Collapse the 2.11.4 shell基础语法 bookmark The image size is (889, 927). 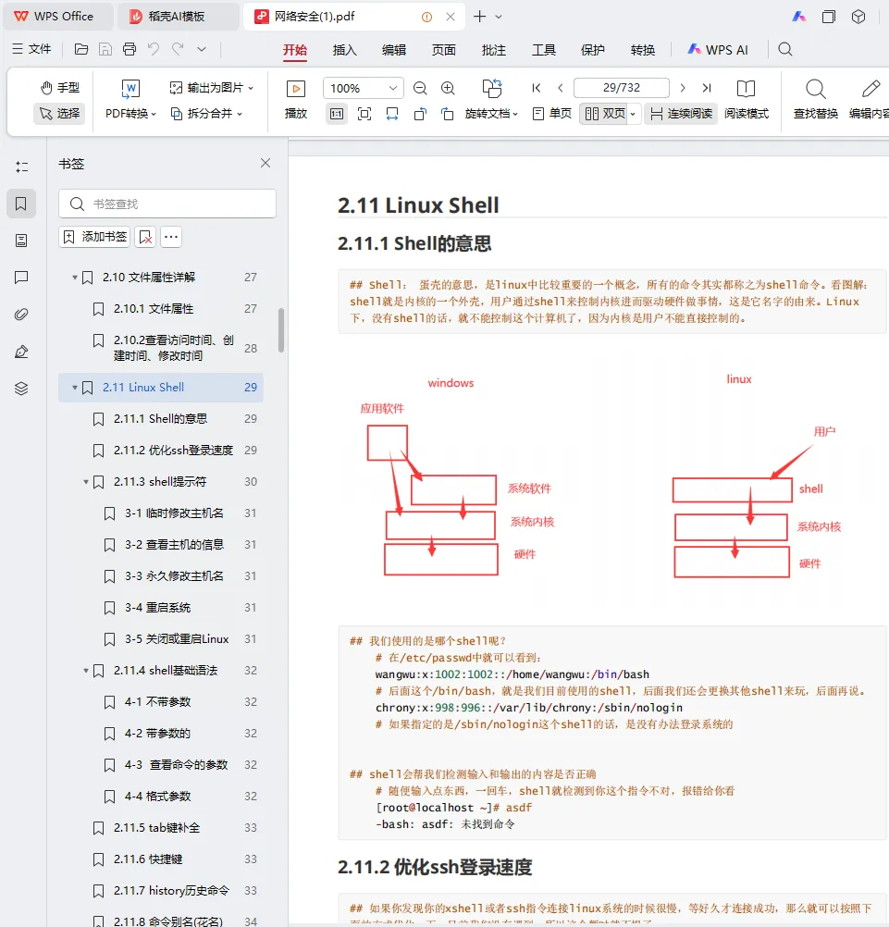86,671
